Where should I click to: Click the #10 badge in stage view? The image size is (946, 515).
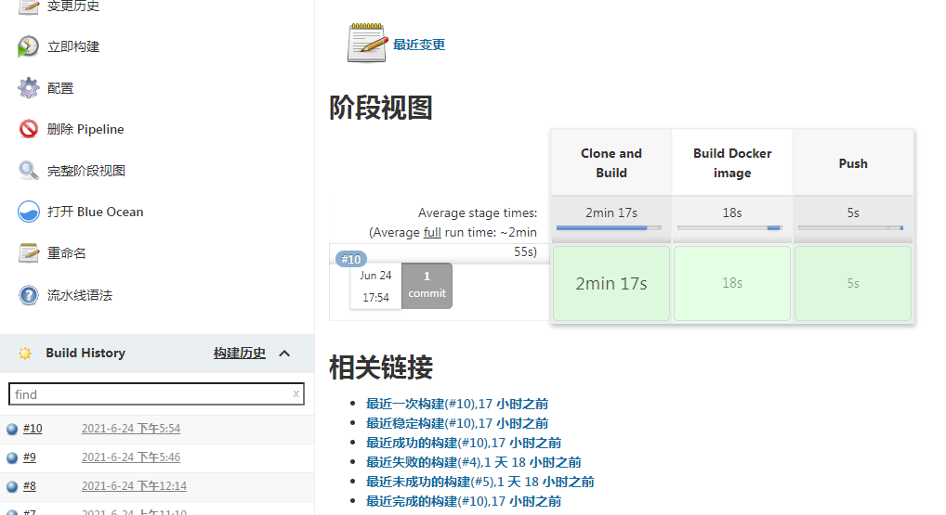point(351,259)
